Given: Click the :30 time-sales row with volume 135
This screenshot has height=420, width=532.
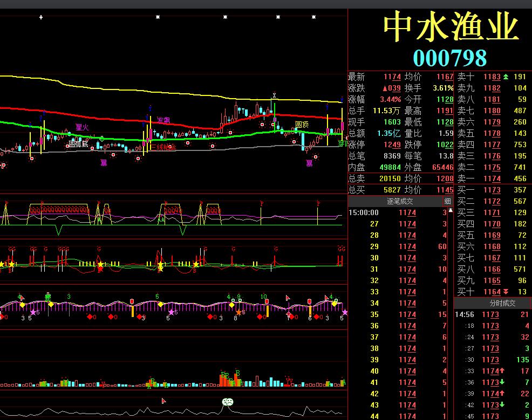Looking at the screenshot, I should [x=492, y=360].
